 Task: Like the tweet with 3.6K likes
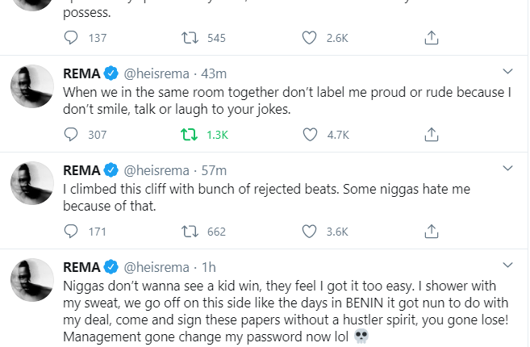point(309,232)
